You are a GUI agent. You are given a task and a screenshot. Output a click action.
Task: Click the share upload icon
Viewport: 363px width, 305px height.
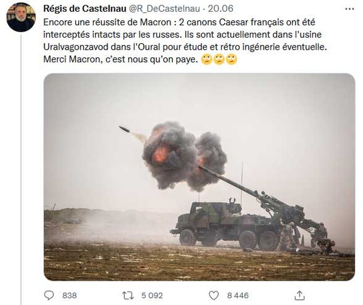[299, 295]
